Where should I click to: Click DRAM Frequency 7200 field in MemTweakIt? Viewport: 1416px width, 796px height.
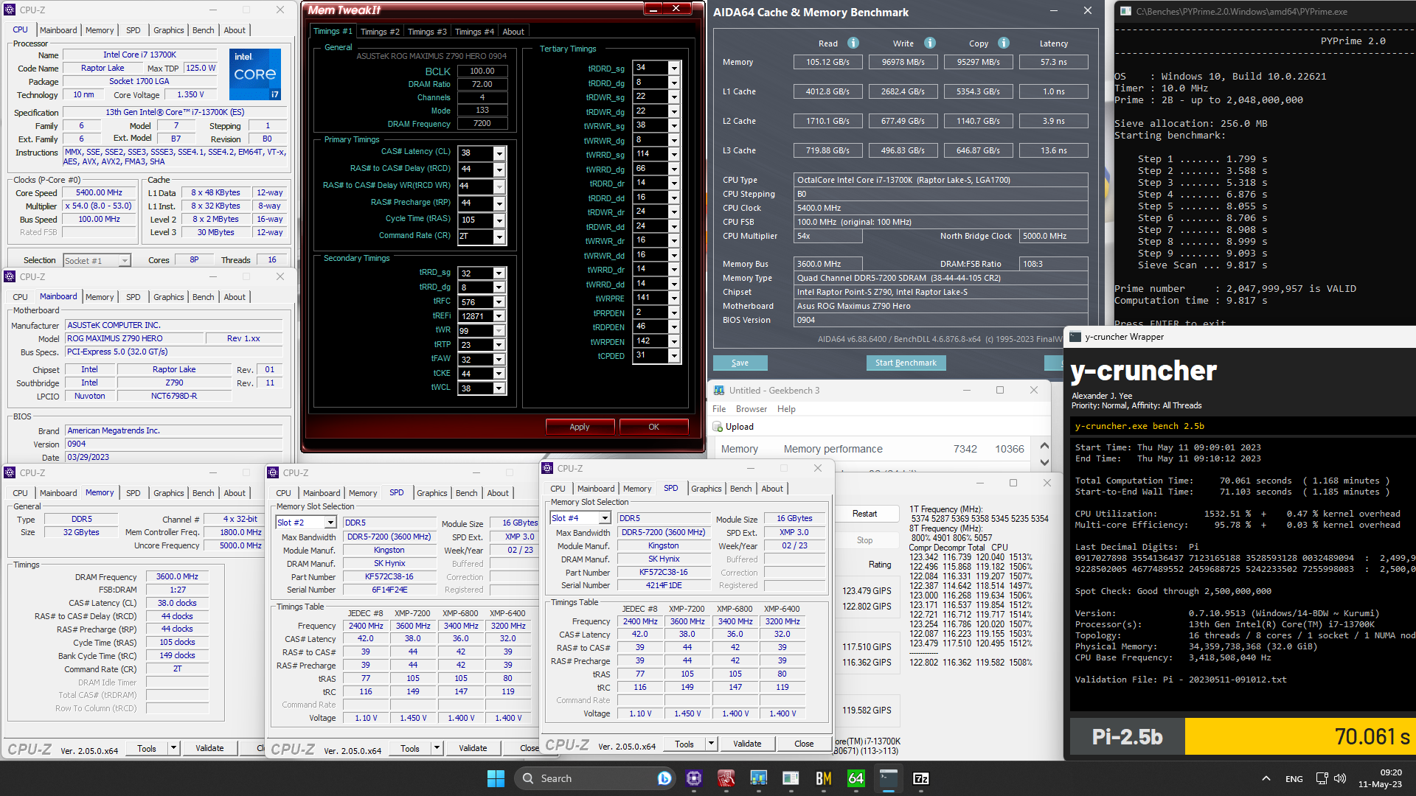coord(482,124)
